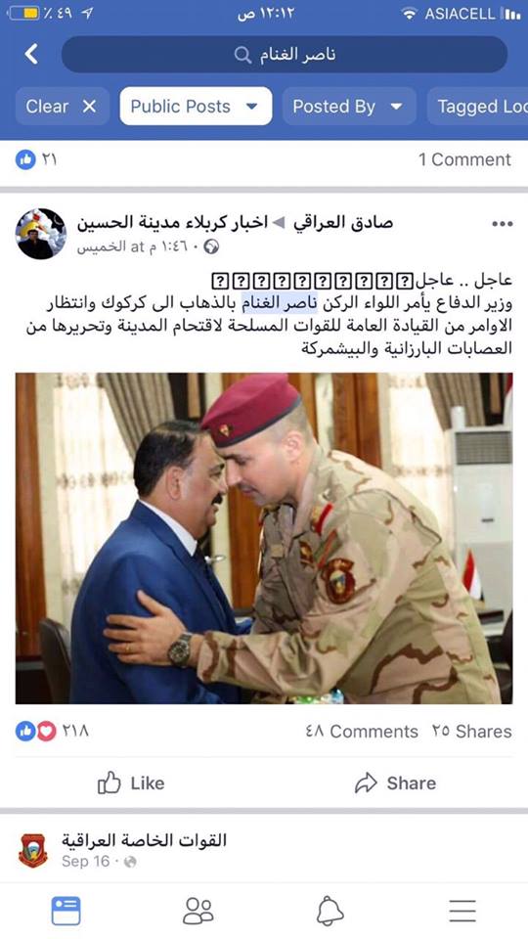Like the post about Kirkuk
The image size is (528, 939).
point(131,782)
